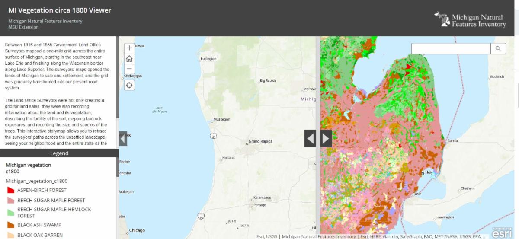Zoom in on the map with plus button
Viewport: 519px width, 239px height.
(x=129, y=48)
